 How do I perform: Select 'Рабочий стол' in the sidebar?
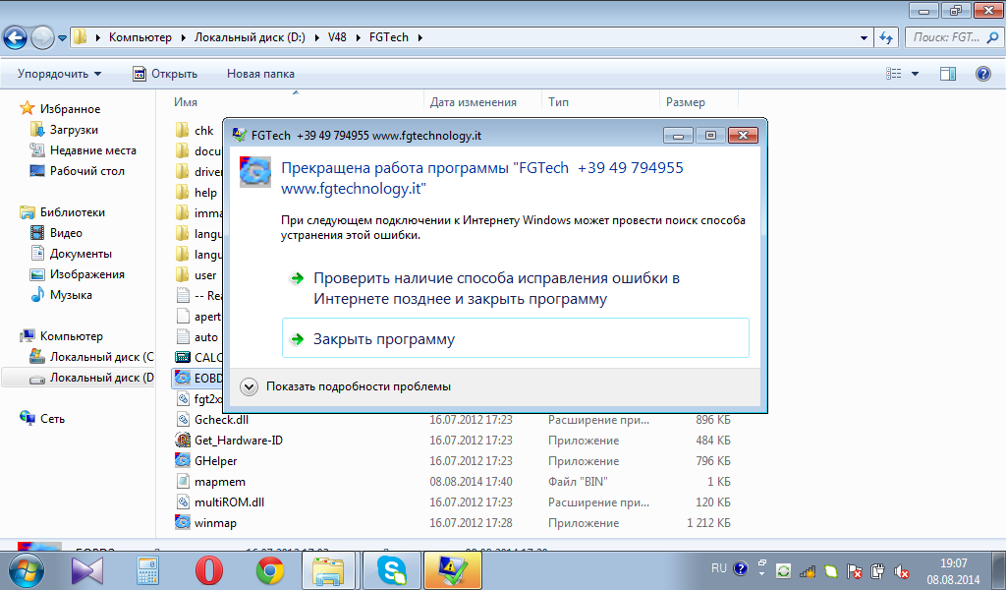click(86, 171)
